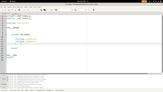Collapse fold marker at #ifndef CAT_POSIX
Viewport: 163px width, 92px height.
click(6, 34)
